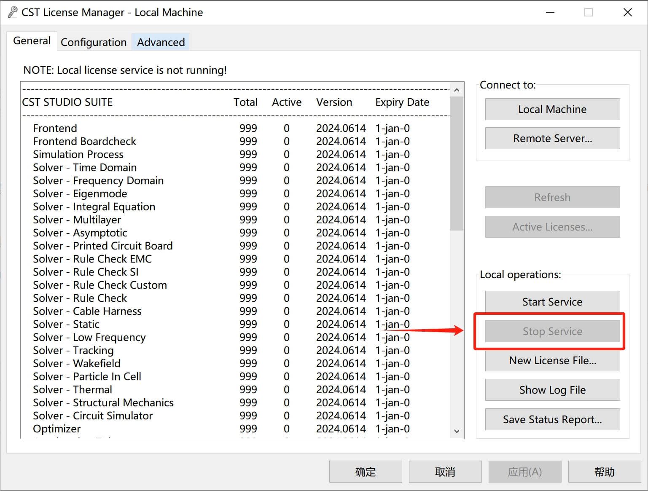Confirm with the 确定 button
The image size is (648, 491).
[366, 472]
